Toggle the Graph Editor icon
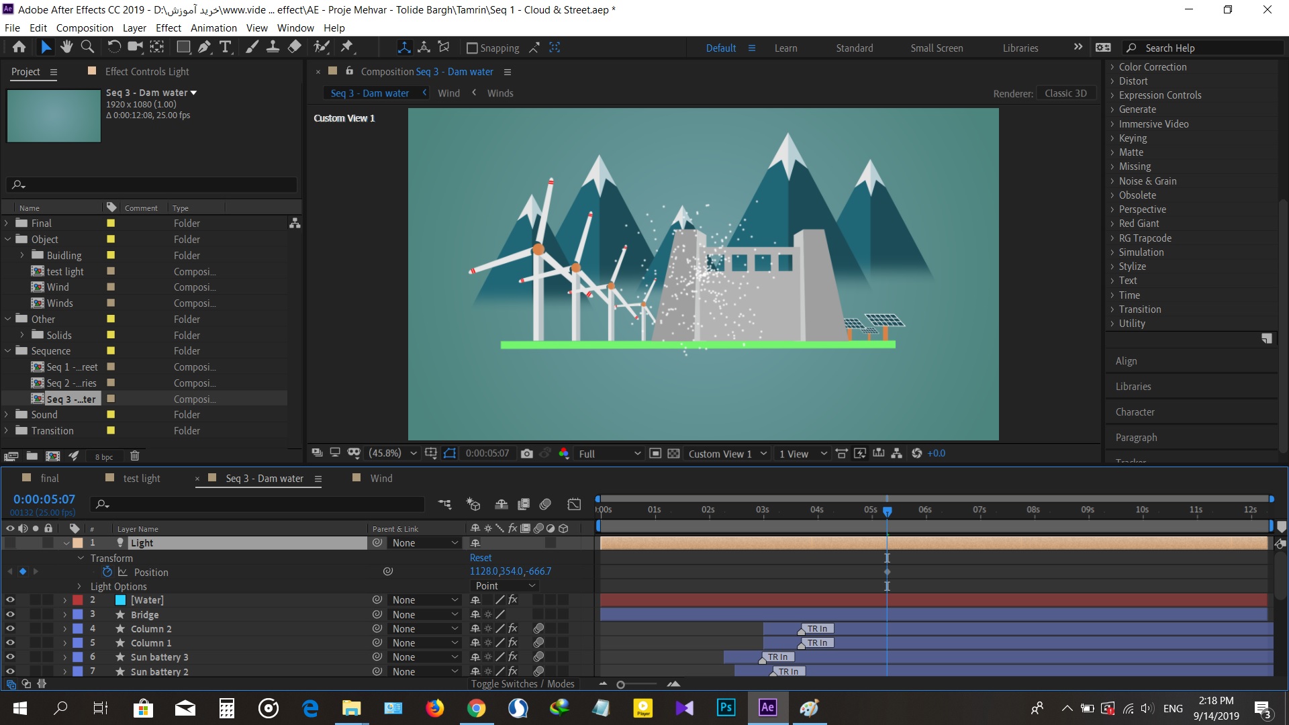Screen dimensions: 1289x725 [574, 503]
